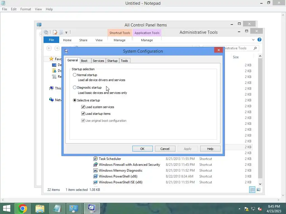The image size is (286, 214).
Task: Select the Normal startup radio button
Action: point(75,75)
